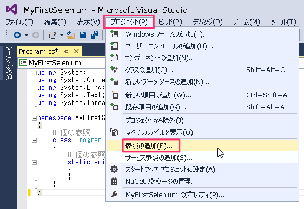This screenshot has height=209, width=304.
Task: Select すべてのファイルを表示(O)
Action: 202,133
